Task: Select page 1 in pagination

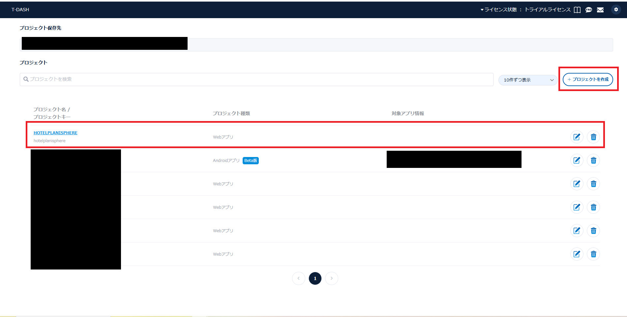Action: [x=315, y=278]
